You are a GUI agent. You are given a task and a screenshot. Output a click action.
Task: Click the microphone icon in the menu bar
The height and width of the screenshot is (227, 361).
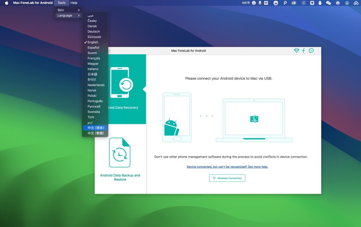point(260,3)
